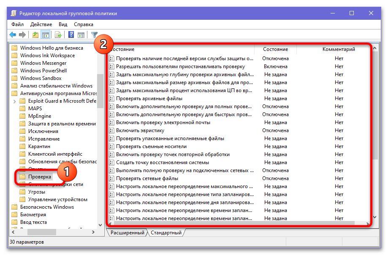Click 'Включена' status of the pause-scan policy

tap(275, 66)
